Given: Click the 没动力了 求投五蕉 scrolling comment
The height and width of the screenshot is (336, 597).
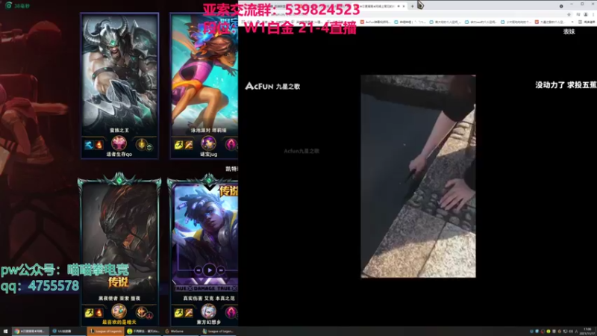Looking at the screenshot, I should pyautogui.click(x=566, y=85).
